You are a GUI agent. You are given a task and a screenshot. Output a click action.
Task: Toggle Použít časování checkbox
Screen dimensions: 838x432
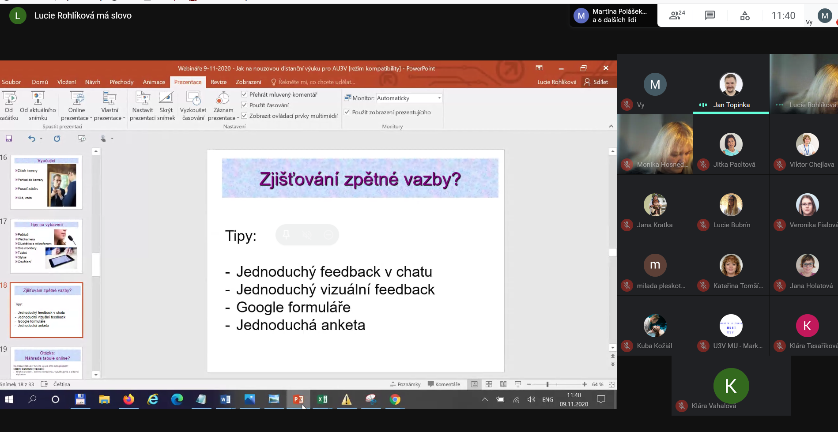point(244,105)
